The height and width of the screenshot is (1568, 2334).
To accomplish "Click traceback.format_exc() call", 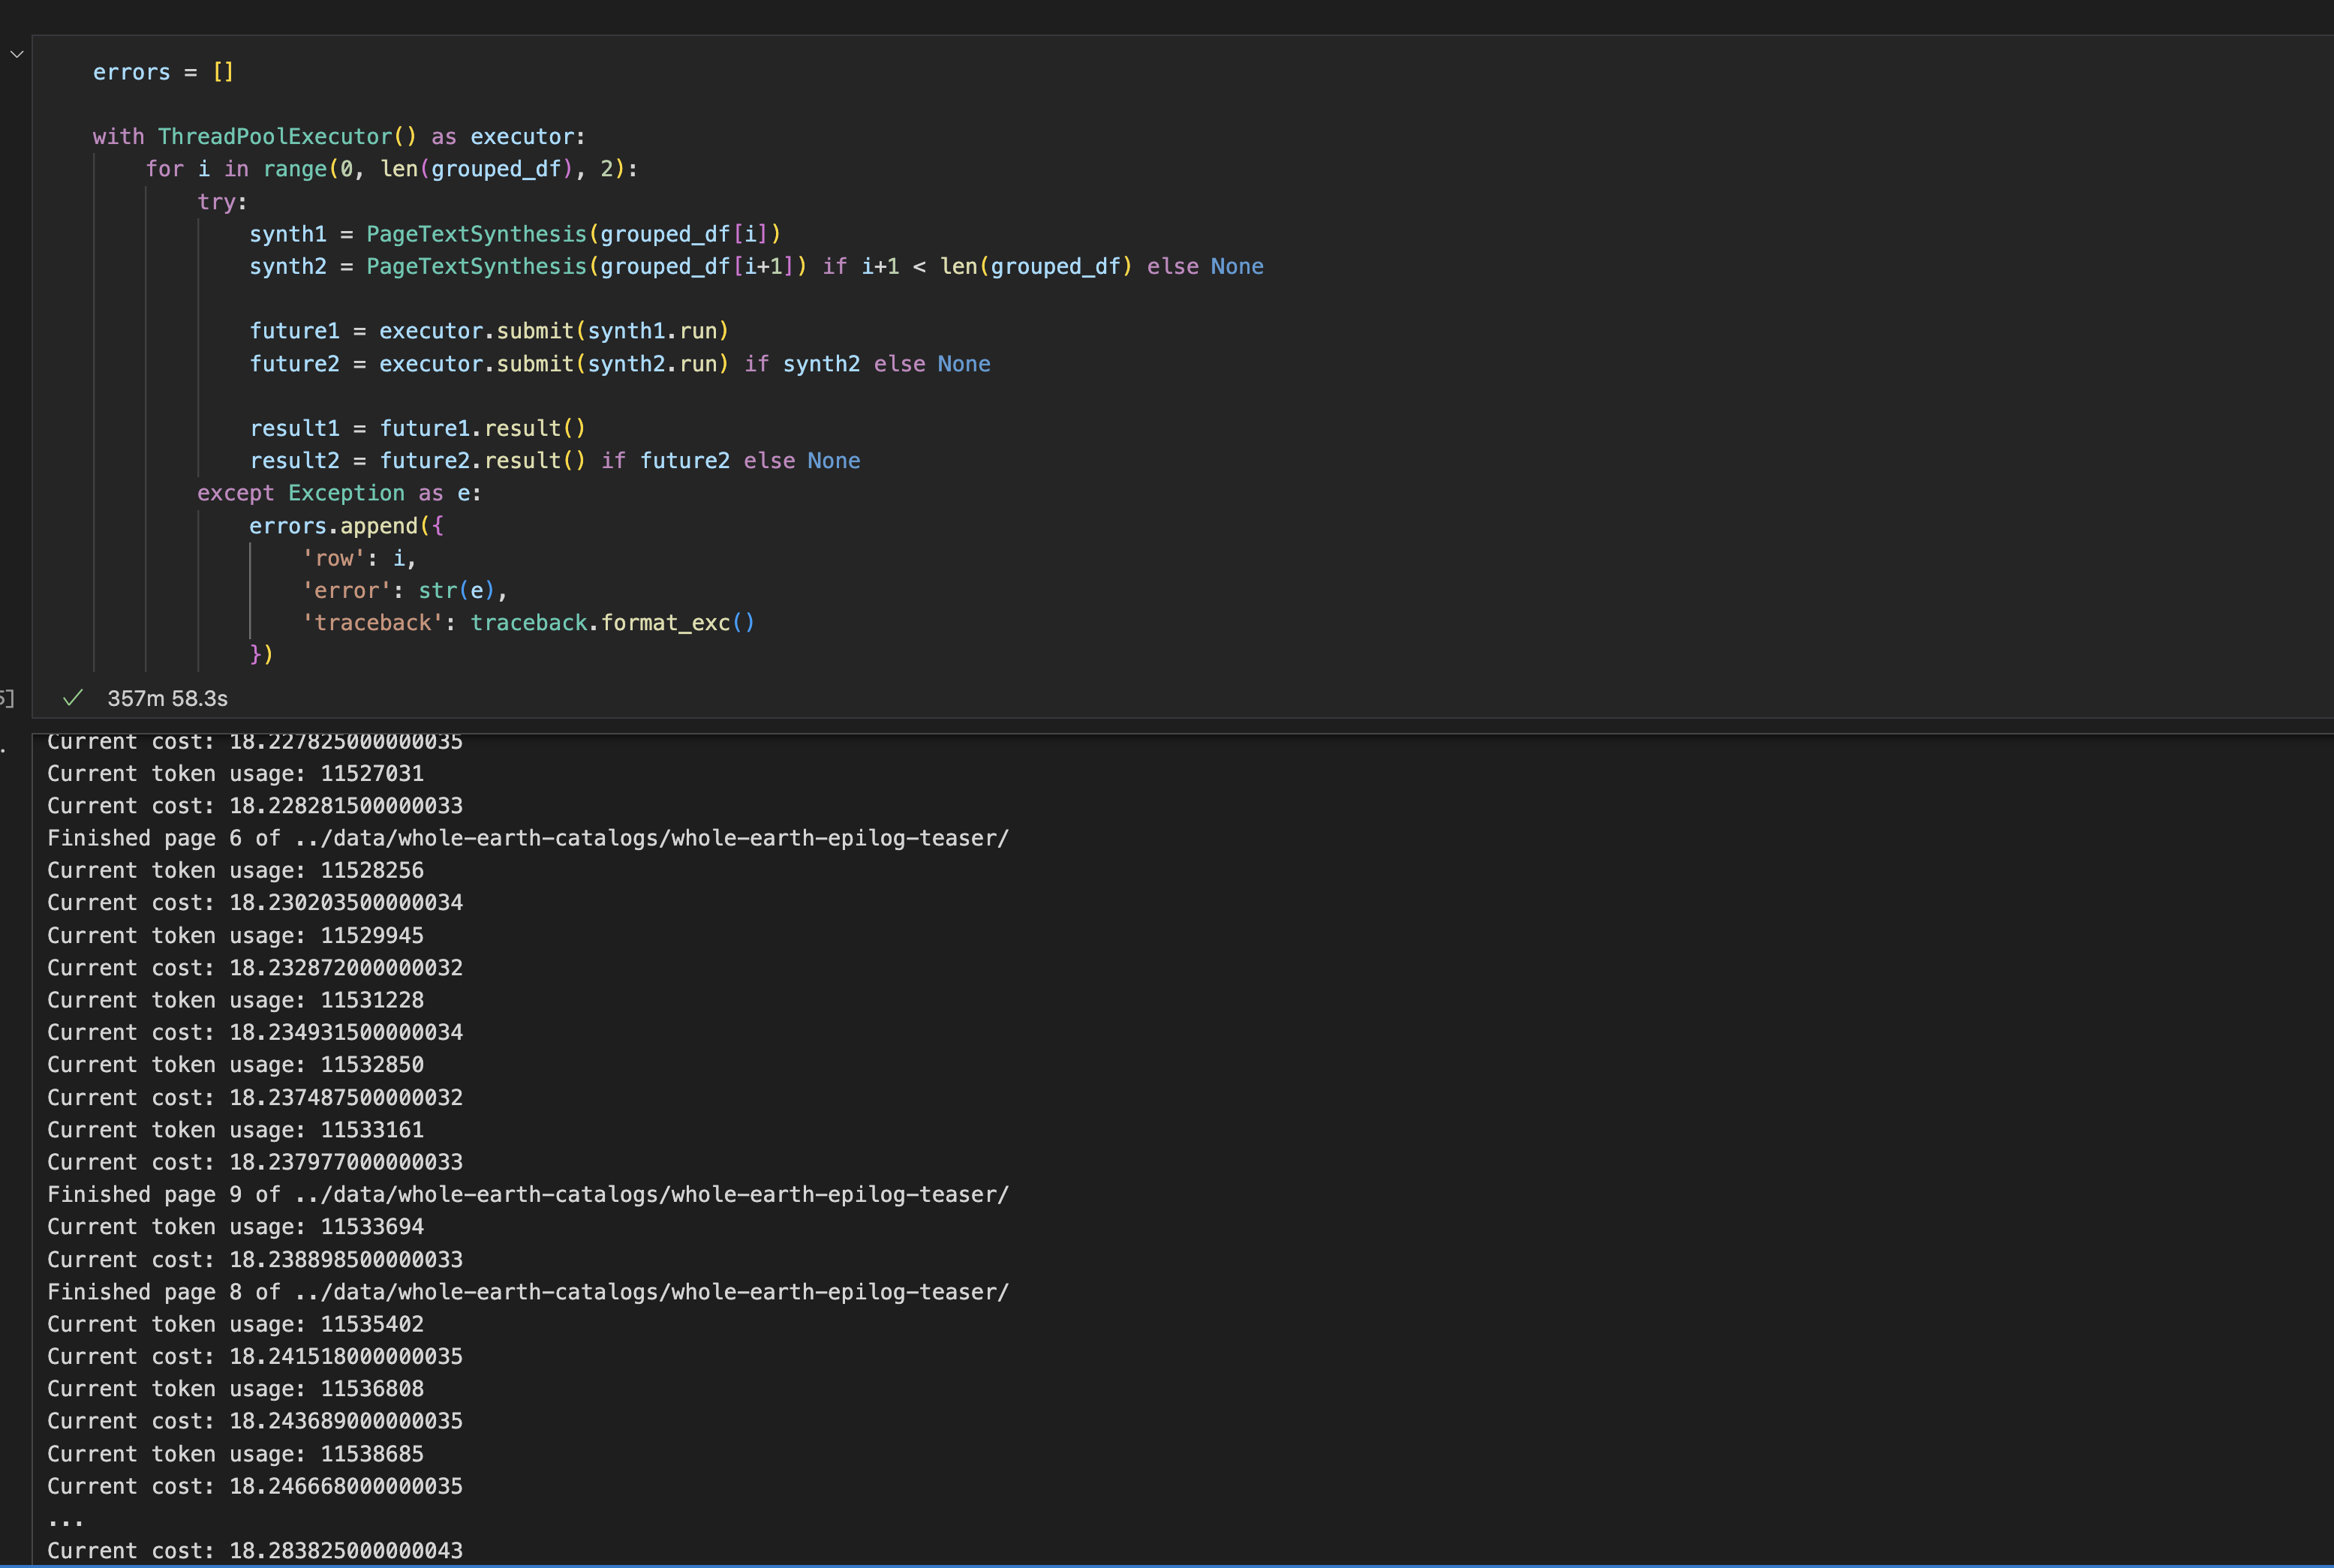I will [x=612, y=623].
